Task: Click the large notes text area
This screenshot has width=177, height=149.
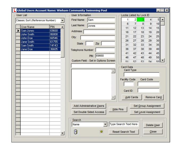Action: [x=91, y=84]
